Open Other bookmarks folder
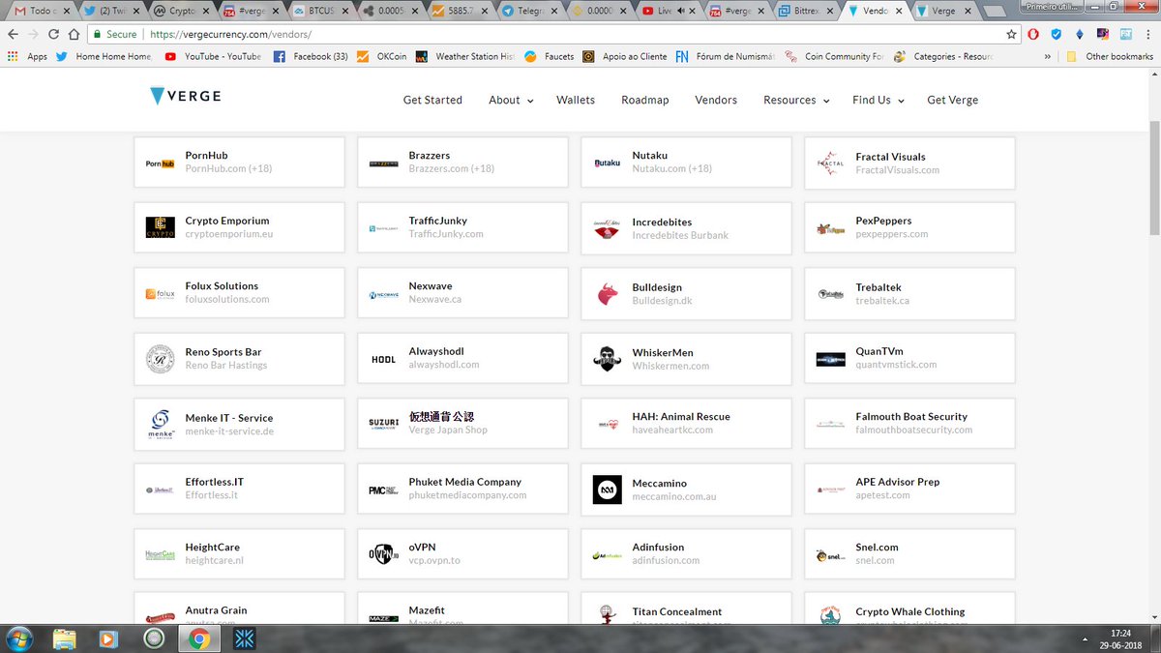The image size is (1161, 653). tap(1110, 56)
